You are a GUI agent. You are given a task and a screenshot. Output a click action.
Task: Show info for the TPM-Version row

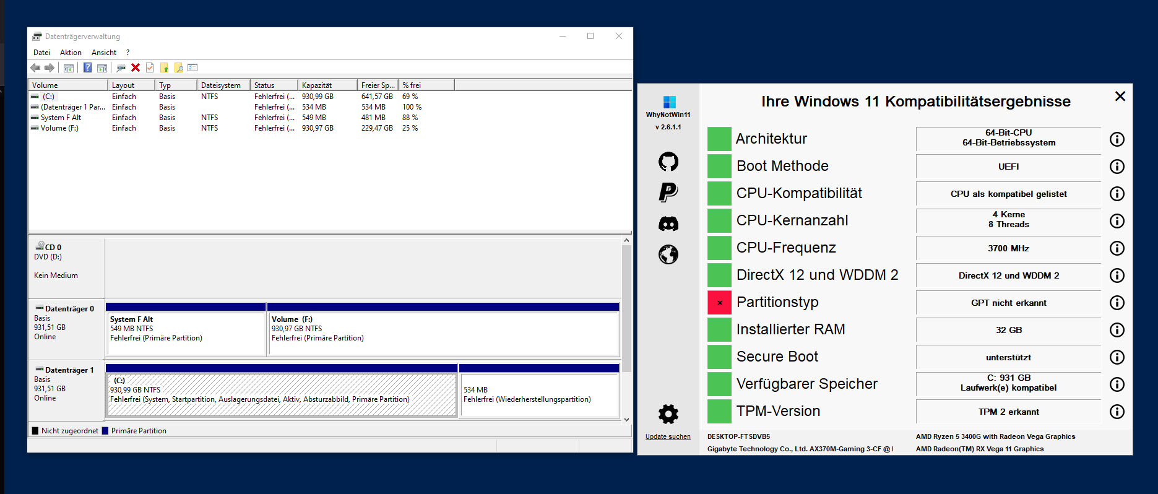(x=1117, y=412)
